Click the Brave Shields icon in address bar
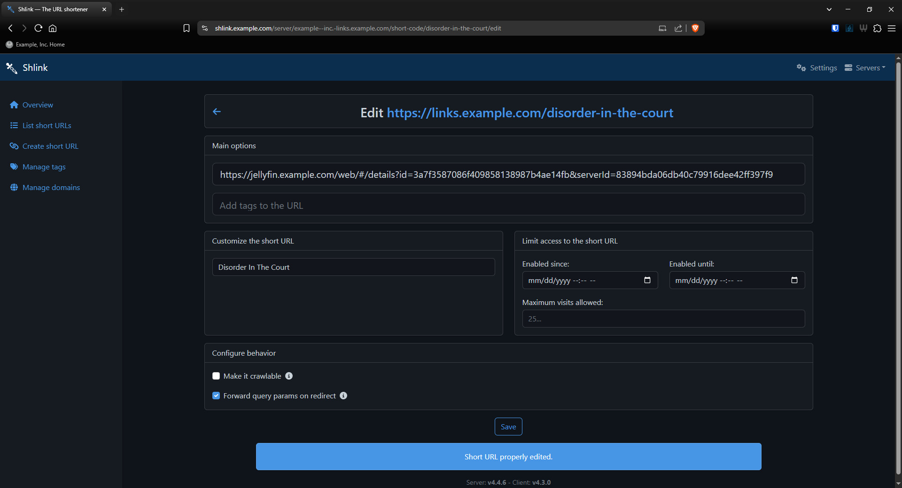902x488 pixels. pyautogui.click(x=695, y=28)
